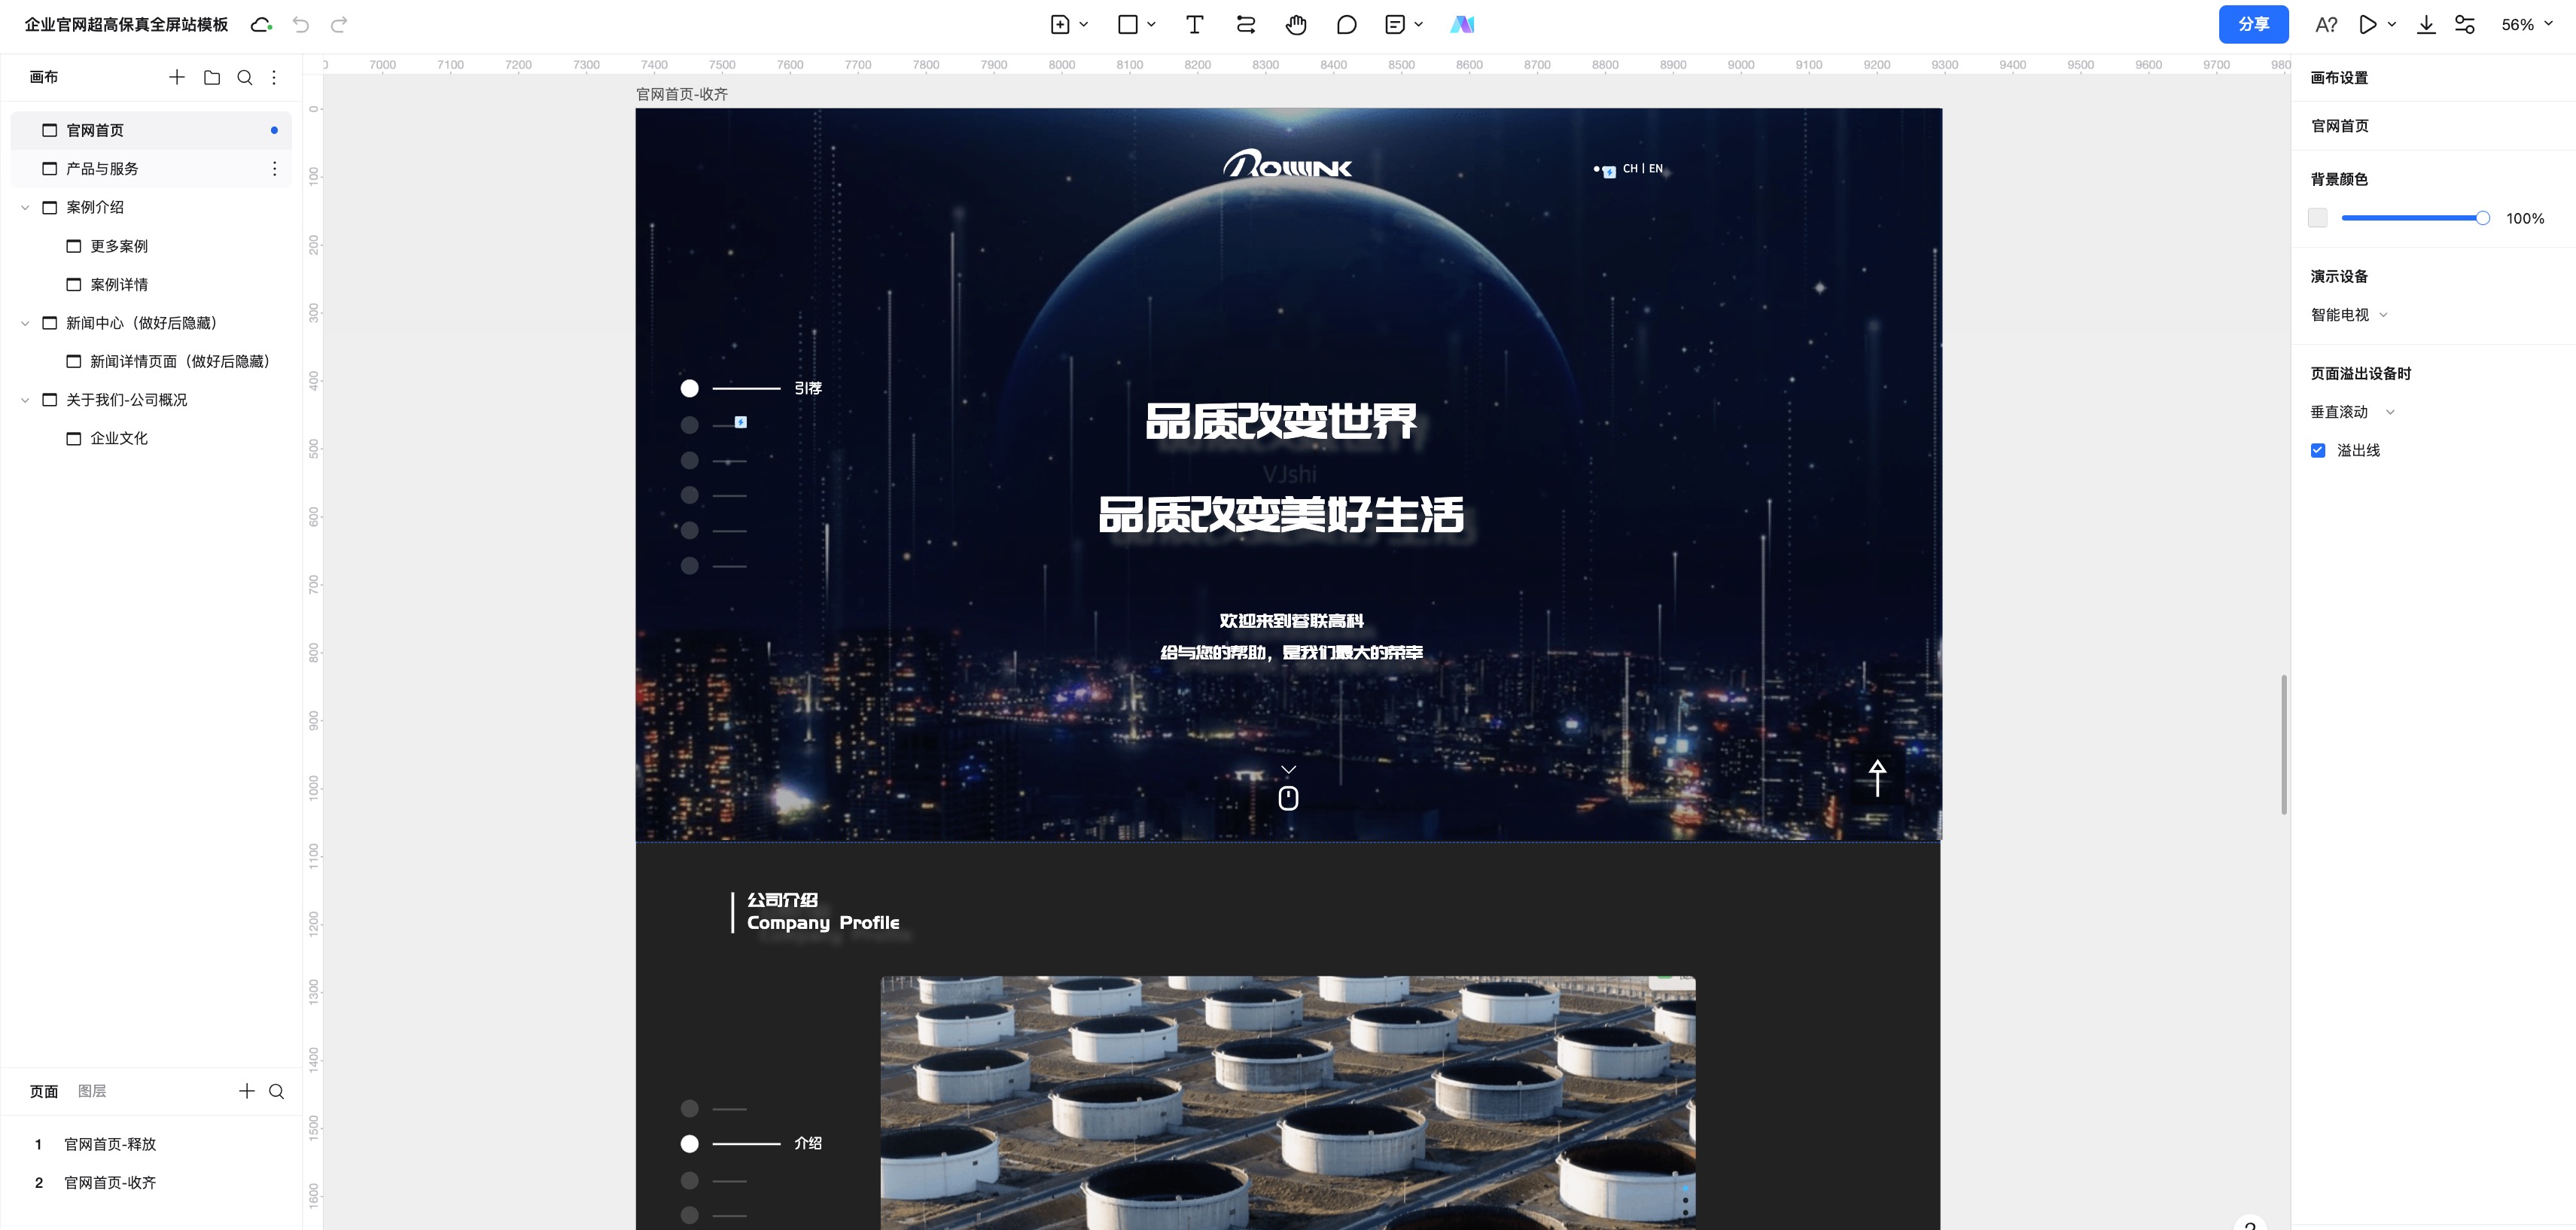This screenshot has height=1230, width=2576.
Task: Click the ROWINK logo in artboard
Action: [1287, 164]
